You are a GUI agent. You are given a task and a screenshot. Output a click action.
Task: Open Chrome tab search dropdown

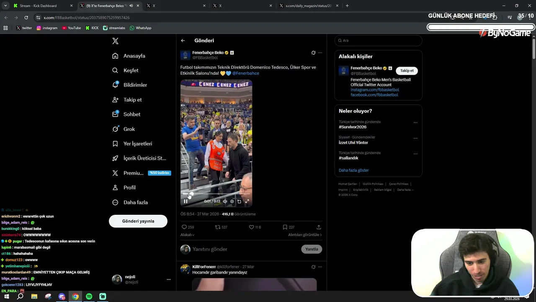click(5, 6)
